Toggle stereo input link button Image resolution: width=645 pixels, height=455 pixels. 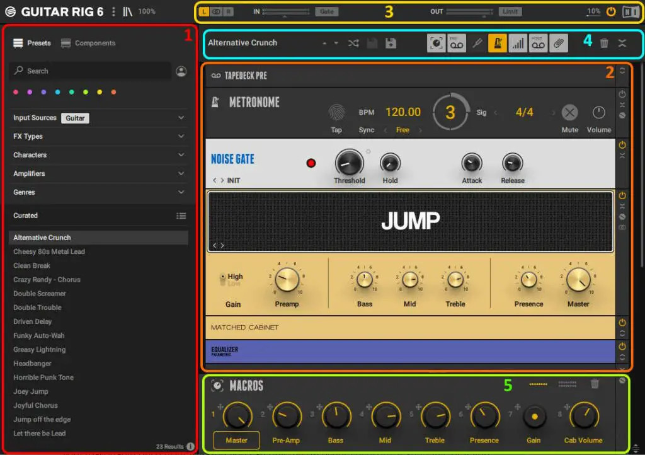(216, 11)
